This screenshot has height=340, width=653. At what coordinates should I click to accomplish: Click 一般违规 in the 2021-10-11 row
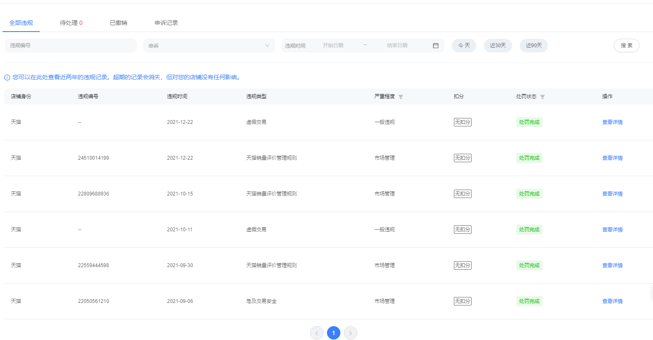click(385, 230)
